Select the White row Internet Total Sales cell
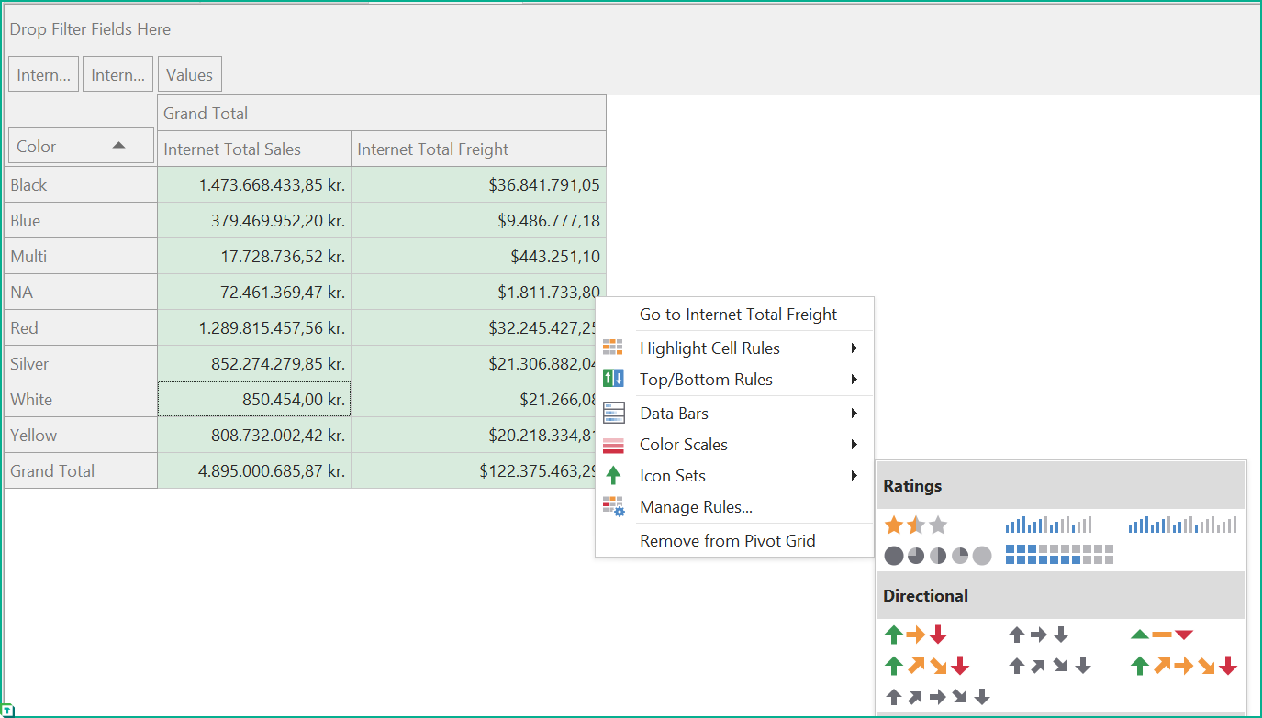 click(x=254, y=398)
